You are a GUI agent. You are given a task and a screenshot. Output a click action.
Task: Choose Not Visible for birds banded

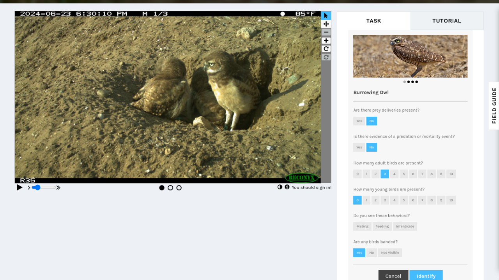[x=390, y=253]
